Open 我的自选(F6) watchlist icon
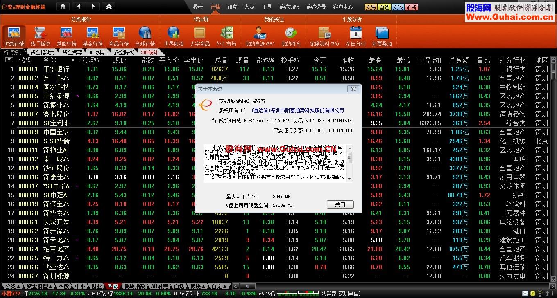557x298 pixels. (260, 36)
